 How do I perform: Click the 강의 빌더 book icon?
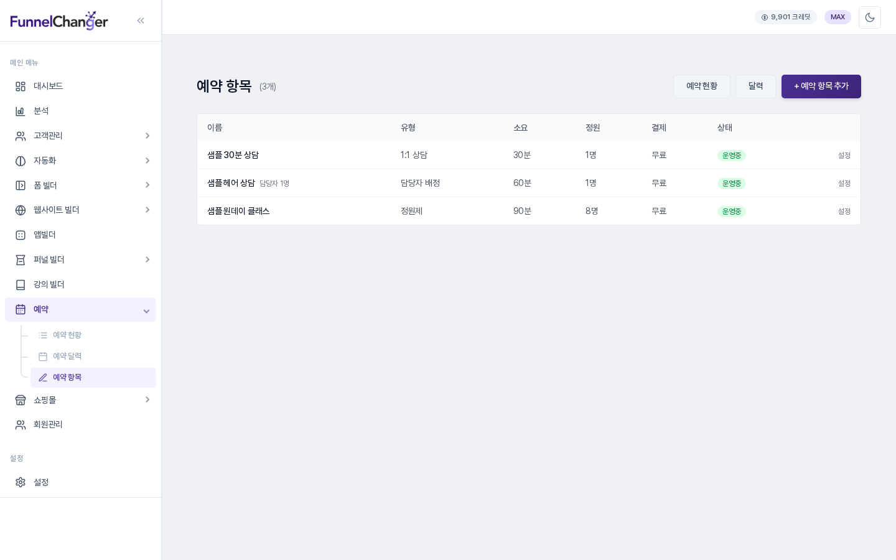(x=21, y=285)
